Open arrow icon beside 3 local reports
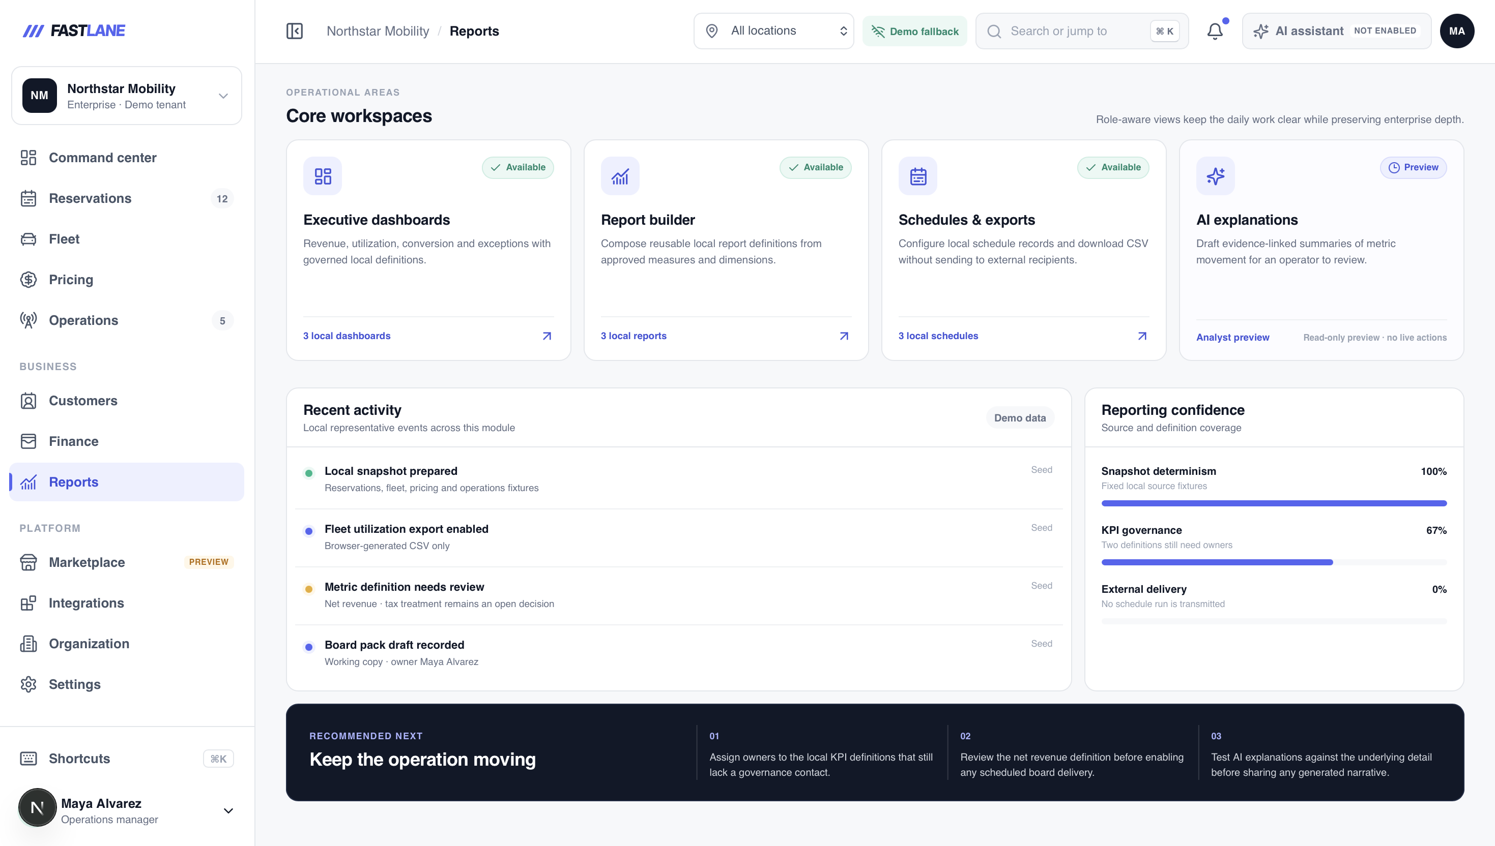This screenshot has height=846, width=1495. pos(844,336)
